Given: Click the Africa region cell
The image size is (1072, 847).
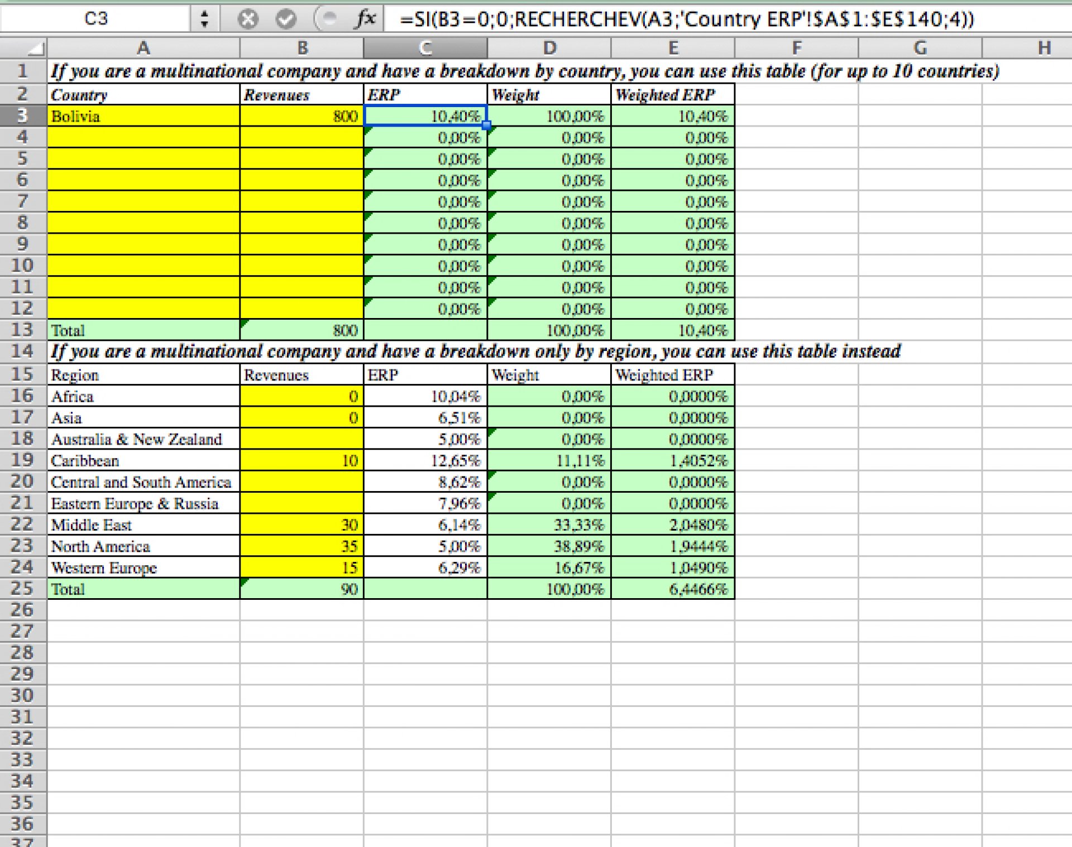Looking at the screenshot, I should coord(143,396).
